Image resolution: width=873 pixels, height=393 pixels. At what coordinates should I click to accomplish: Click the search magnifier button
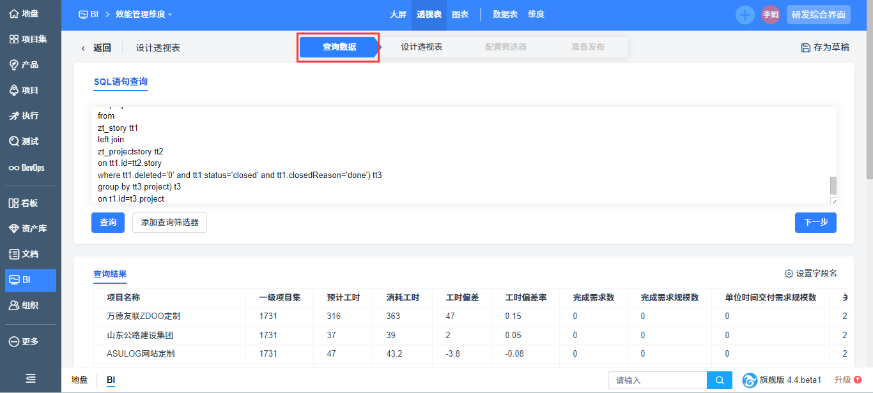point(720,380)
